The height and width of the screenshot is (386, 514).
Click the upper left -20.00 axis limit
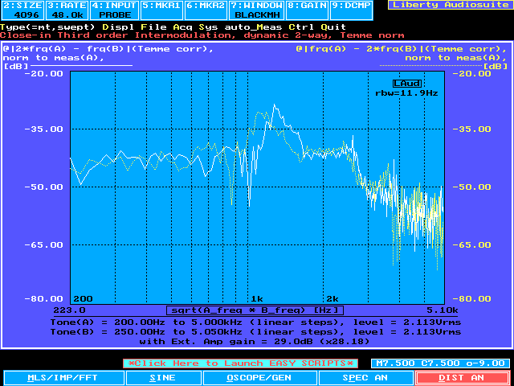tap(45, 72)
